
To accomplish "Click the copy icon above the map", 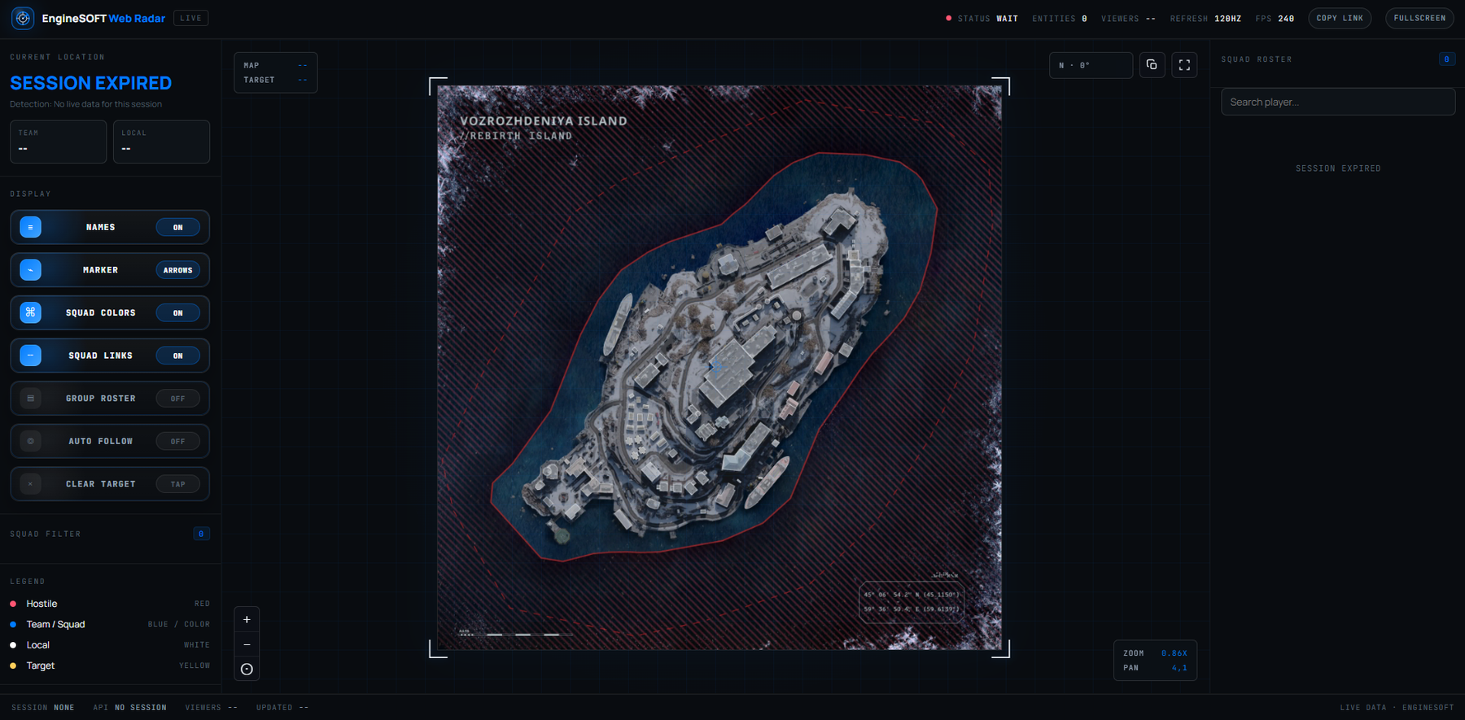I will click(1152, 65).
